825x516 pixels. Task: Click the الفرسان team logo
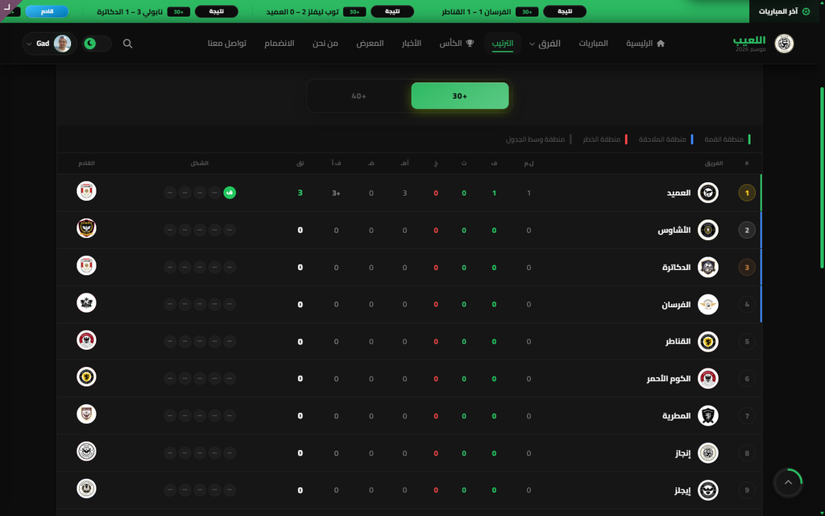[707, 304]
